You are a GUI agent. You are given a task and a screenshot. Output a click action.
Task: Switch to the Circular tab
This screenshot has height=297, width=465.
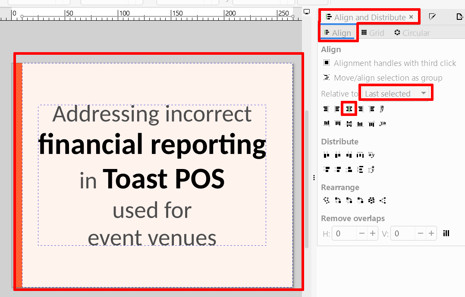412,33
